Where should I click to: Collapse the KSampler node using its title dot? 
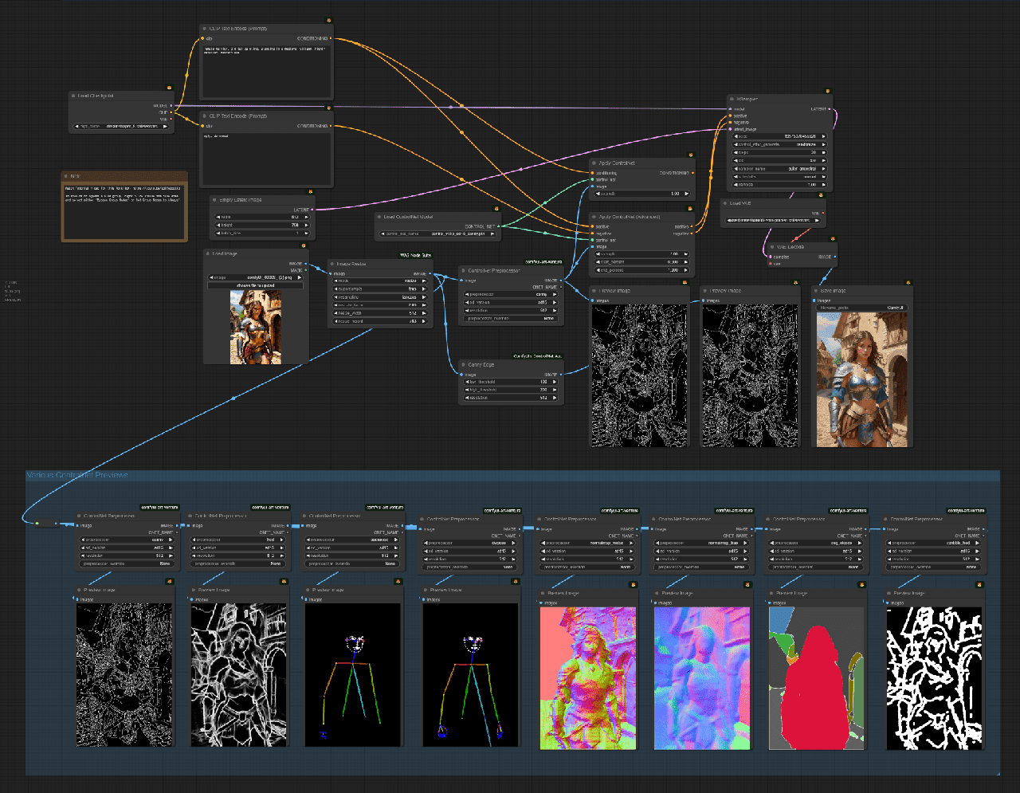[x=732, y=100]
